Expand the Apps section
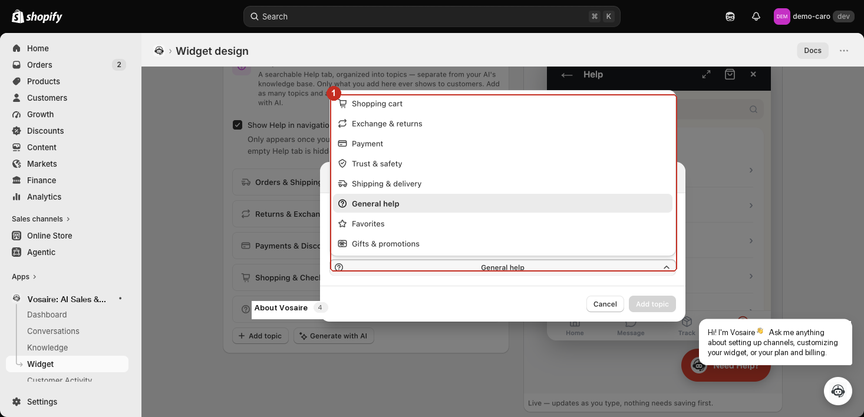 tap(24, 276)
